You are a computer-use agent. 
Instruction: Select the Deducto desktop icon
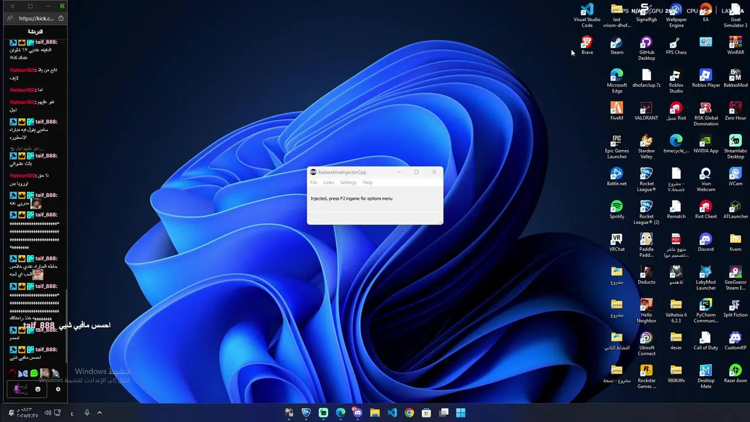[646, 275]
